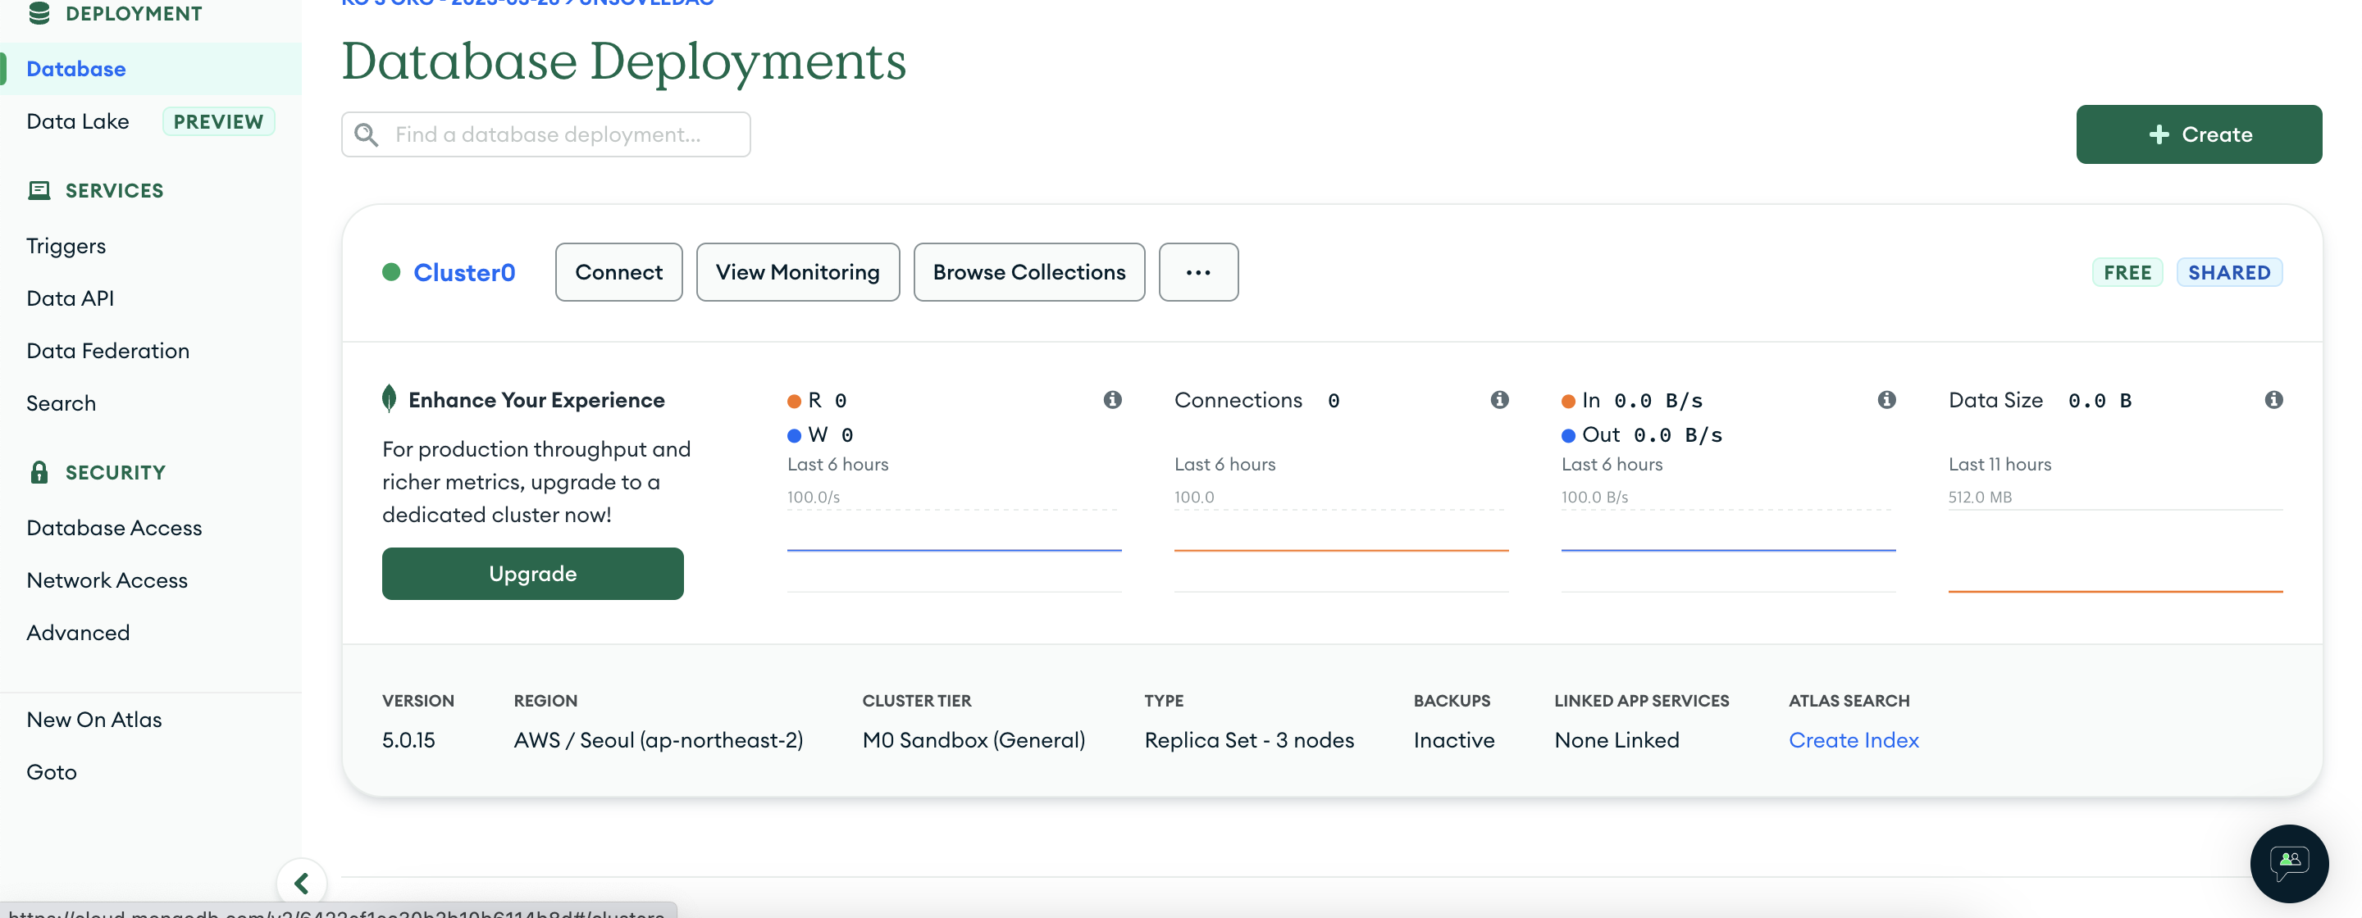
Task: Click the 512.0 MB chart limit label
Action: tap(1980, 498)
